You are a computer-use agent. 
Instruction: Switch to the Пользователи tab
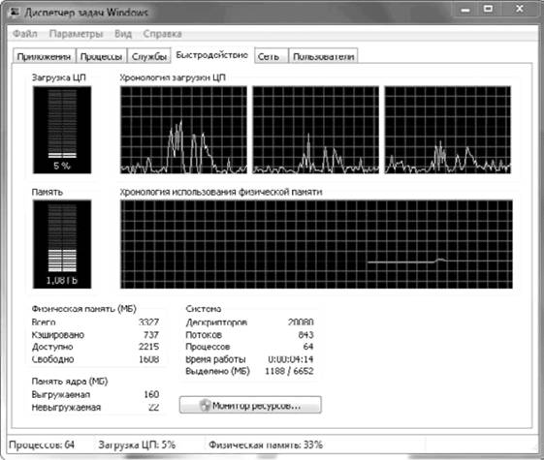click(x=323, y=56)
